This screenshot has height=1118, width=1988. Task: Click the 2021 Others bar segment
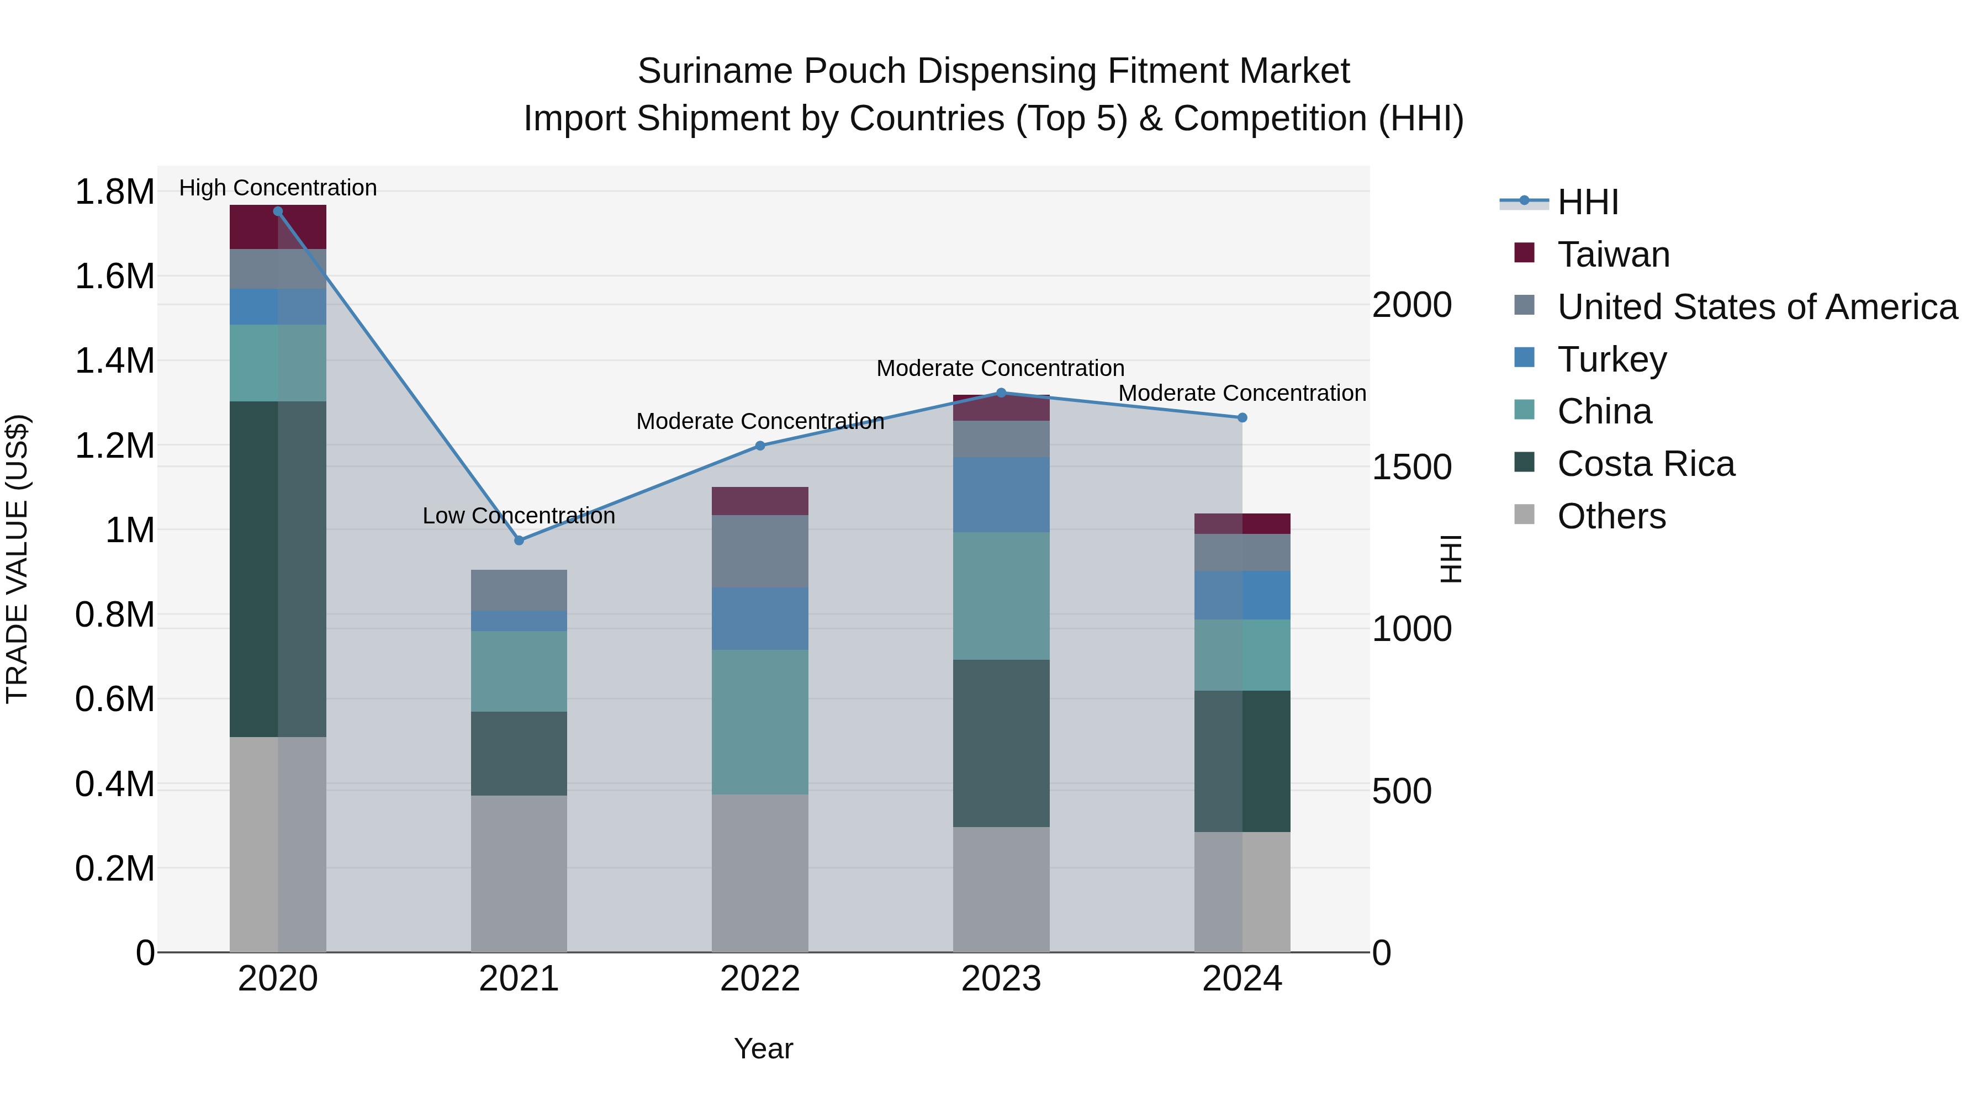519,874
